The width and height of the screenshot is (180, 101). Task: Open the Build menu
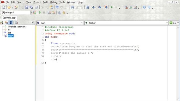tap(46, 2)
